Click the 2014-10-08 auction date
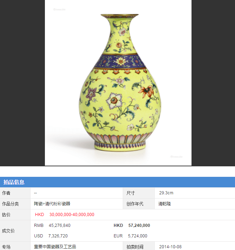This screenshot has height=250, width=235. pyautogui.click(x=170, y=246)
